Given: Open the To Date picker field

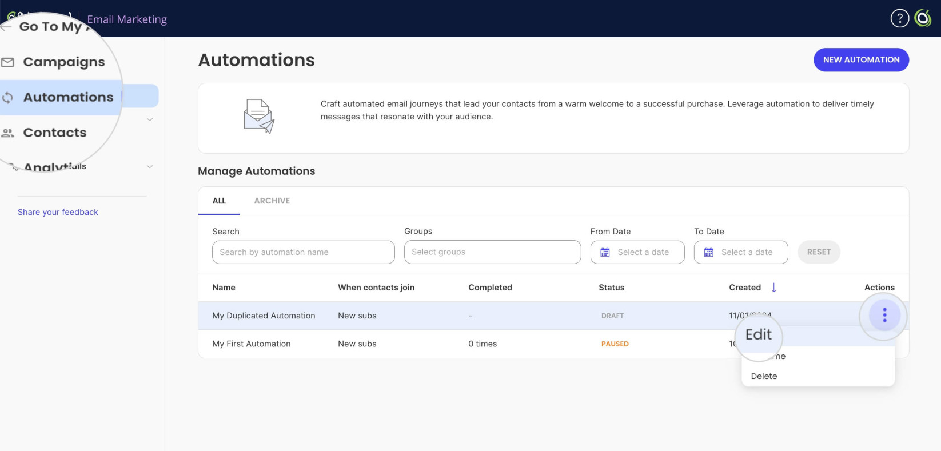Looking at the screenshot, I should (740, 252).
